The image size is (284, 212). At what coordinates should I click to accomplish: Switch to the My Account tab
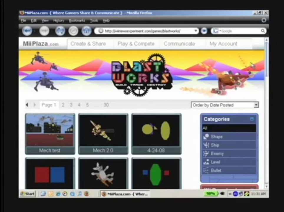tap(223, 44)
